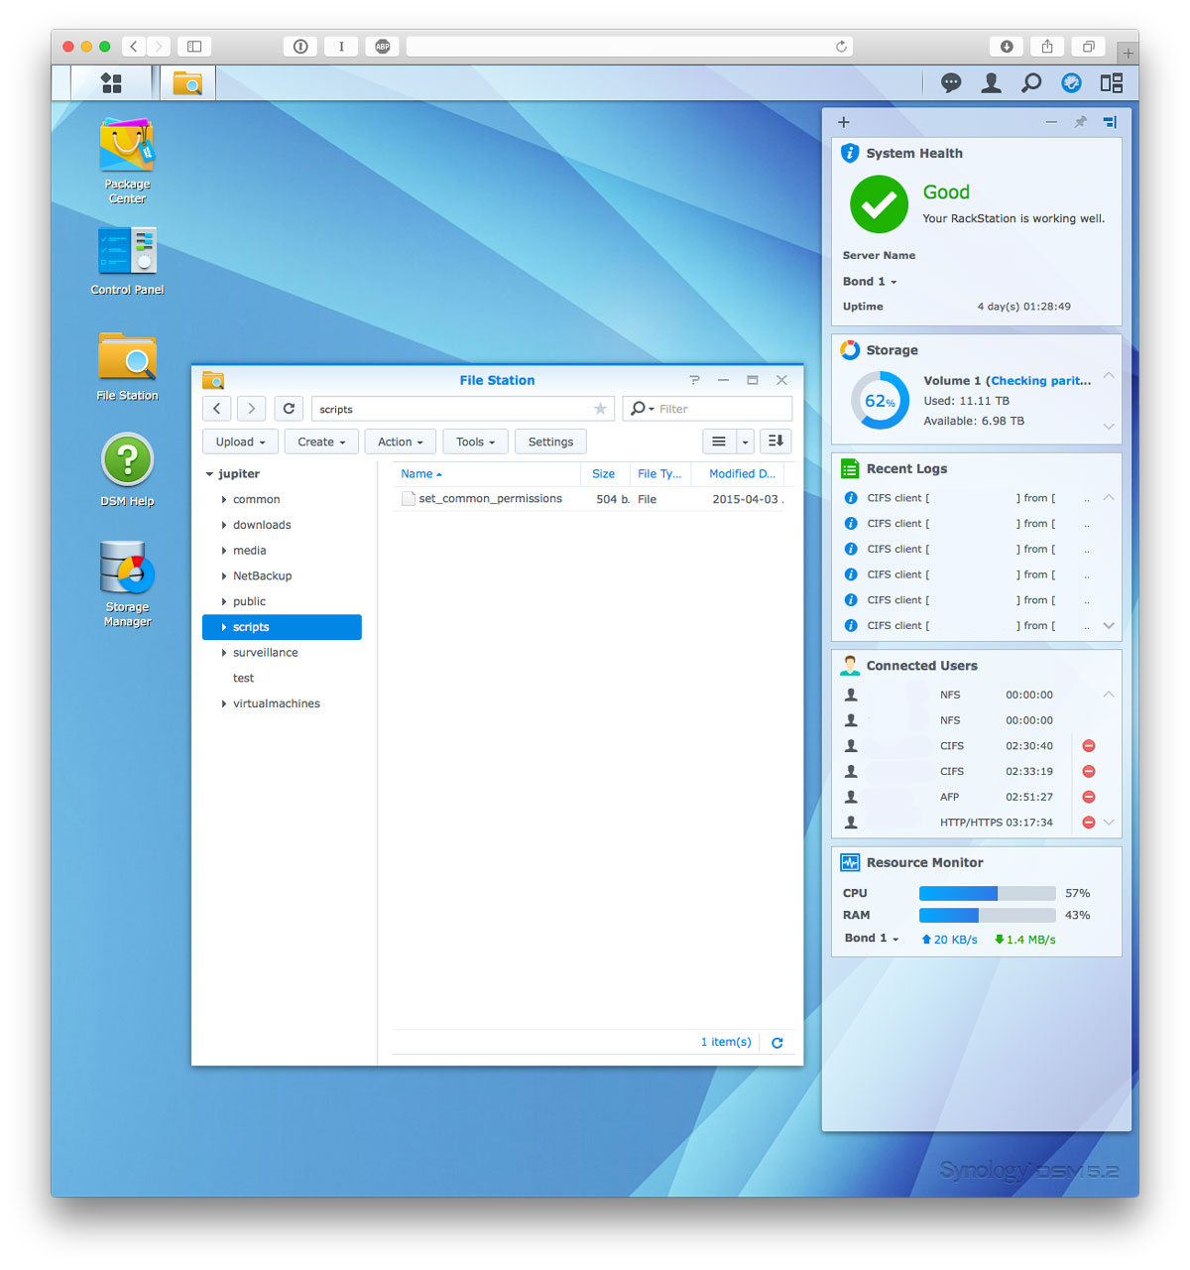Open DSM search magnifier icon

(1031, 83)
